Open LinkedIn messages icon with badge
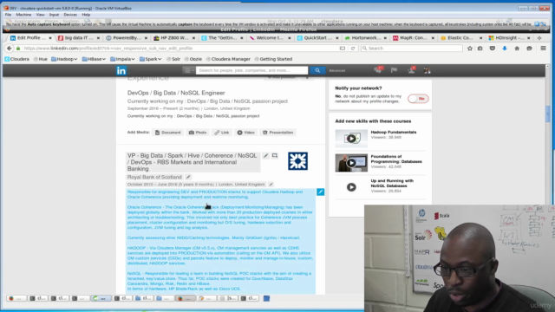Image resolution: width=555 pixels, height=312 pixels. [378, 69]
